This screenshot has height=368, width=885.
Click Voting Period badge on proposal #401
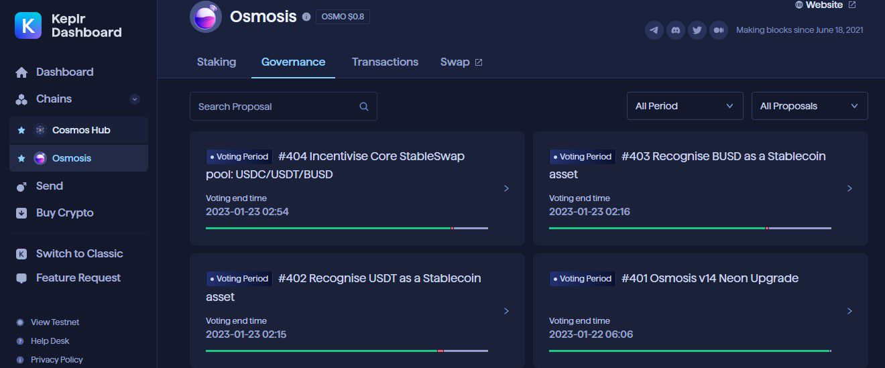click(582, 278)
